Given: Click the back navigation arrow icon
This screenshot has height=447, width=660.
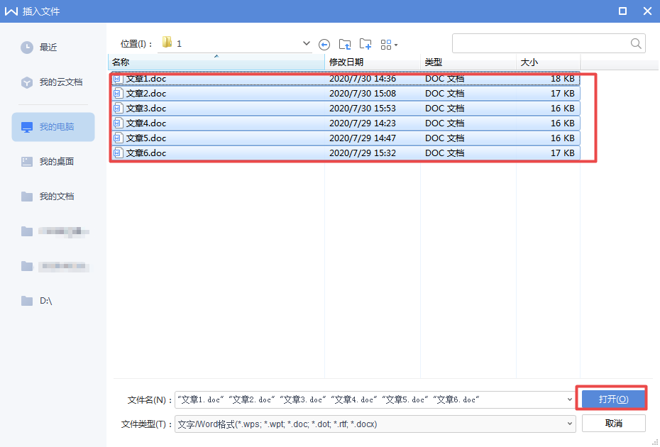Looking at the screenshot, I should [324, 44].
